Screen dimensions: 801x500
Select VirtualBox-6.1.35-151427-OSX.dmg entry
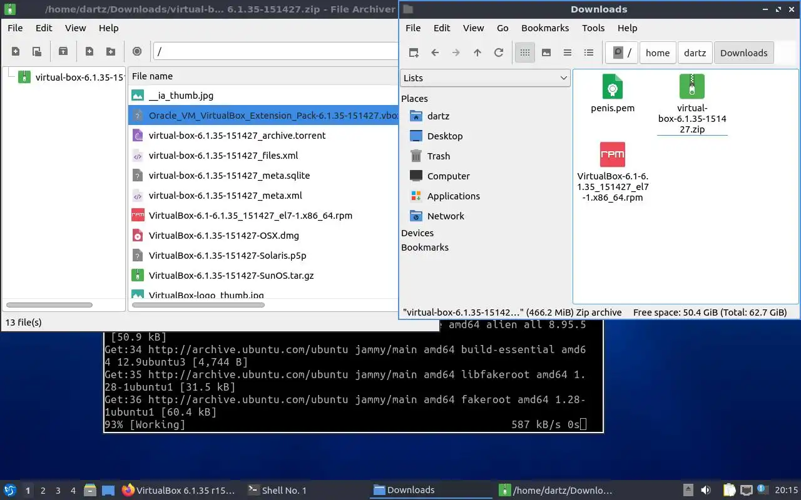(263, 236)
